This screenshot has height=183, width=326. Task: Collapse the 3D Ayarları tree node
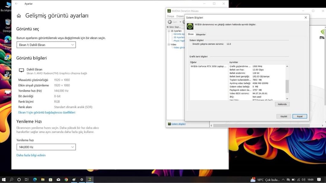click(x=169, y=31)
